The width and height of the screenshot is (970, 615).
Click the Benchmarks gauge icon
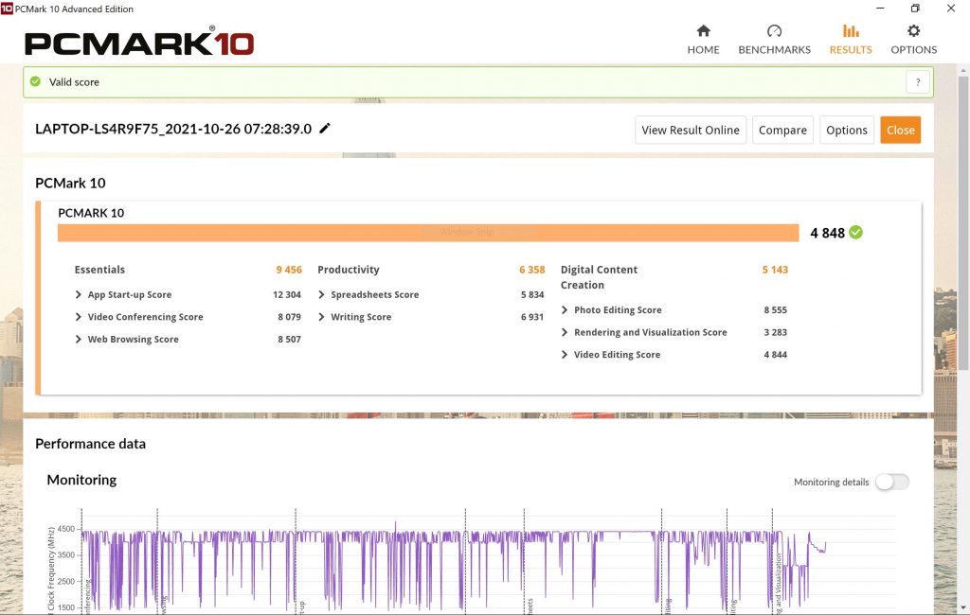click(775, 31)
